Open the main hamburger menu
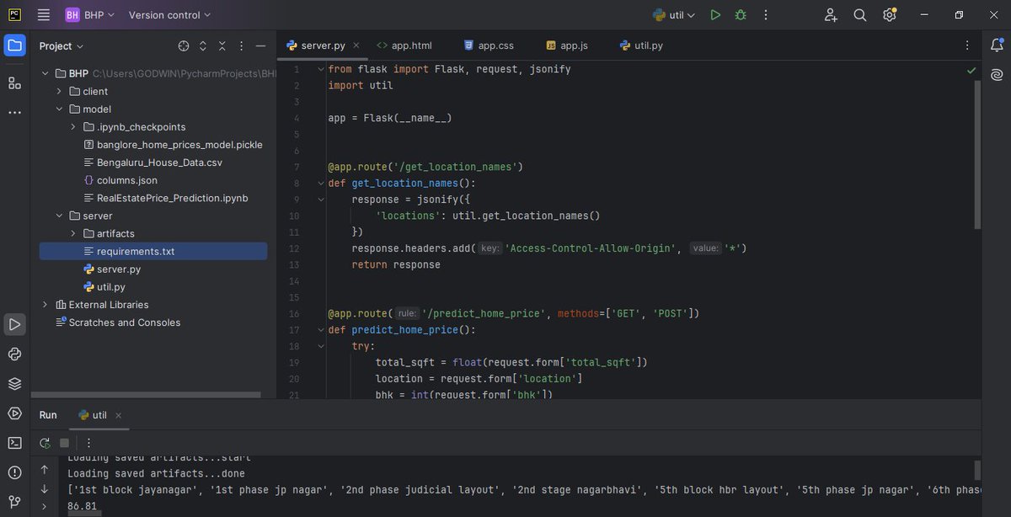Image resolution: width=1011 pixels, height=517 pixels. [44, 15]
